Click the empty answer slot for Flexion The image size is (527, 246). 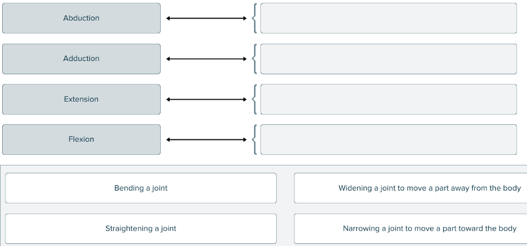coord(388,140)
